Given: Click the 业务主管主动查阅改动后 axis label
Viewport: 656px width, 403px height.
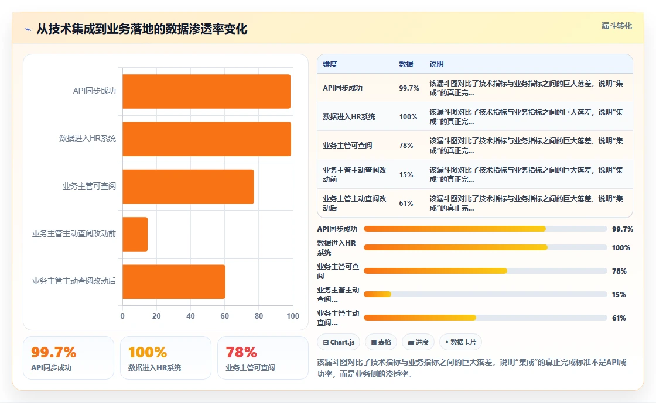Looking at the screenshot, I should tap(74, 281).
